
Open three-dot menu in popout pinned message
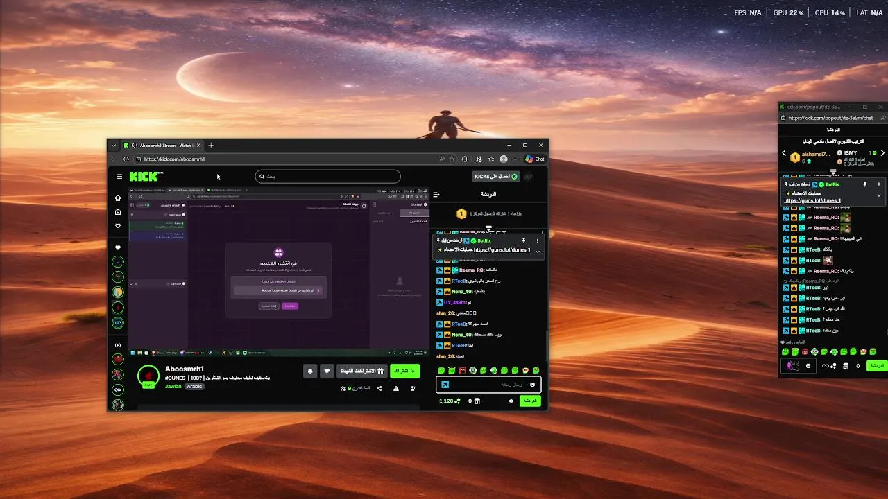[x=879, y=184]
